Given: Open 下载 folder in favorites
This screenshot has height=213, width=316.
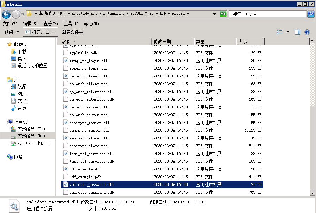Looking at the screenshot, I should point(22,51).
